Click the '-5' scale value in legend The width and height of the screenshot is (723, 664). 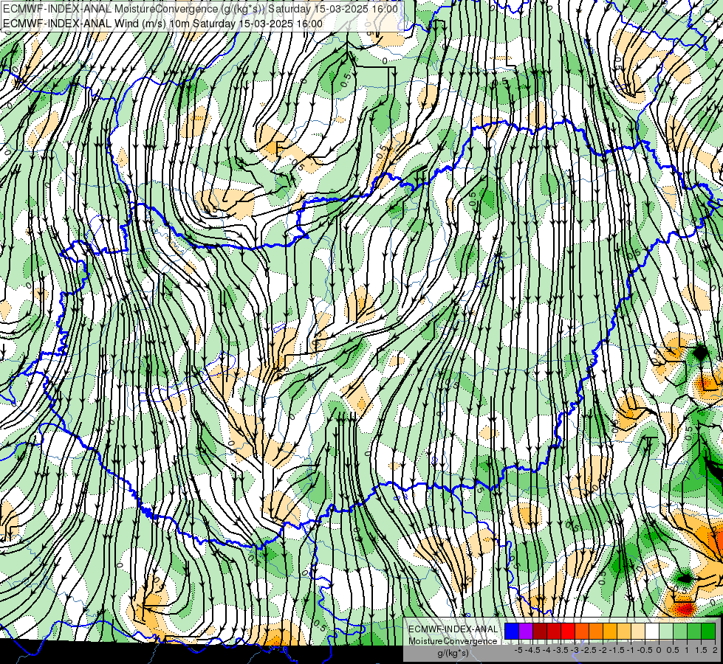click(518, 650)
